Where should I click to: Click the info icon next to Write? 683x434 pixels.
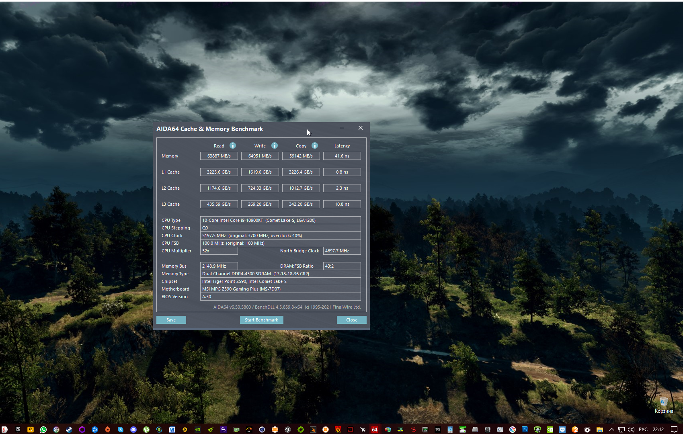pyautogui.click(x=275, y=145)
